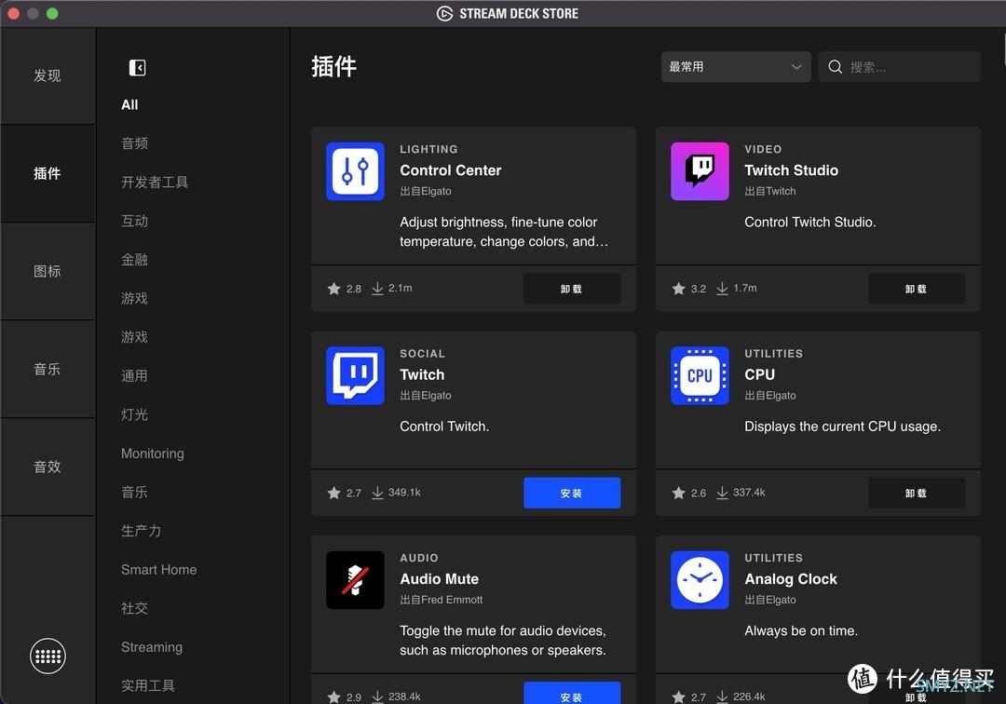Open the Twitch Studio title link

click(x=791, y=169)
